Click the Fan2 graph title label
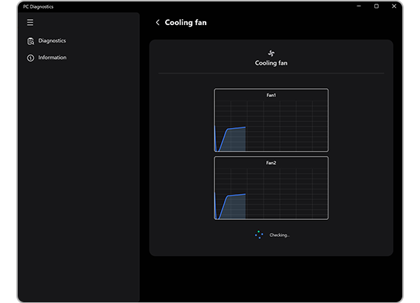Image resolution: width=420 pixels, height=303 pixels. click(271, 163)
